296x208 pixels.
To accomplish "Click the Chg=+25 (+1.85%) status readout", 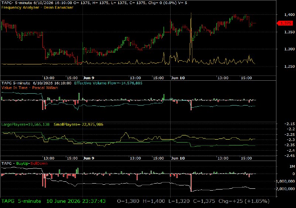I will click(x=244, y=201).
